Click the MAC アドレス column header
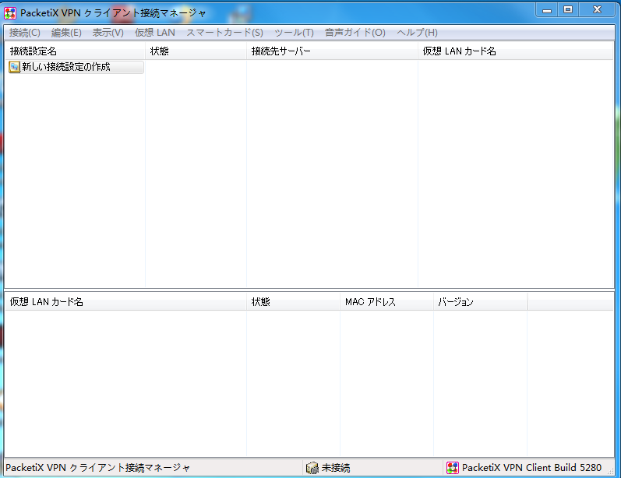The width and height of the screenshot is (621, 478). click(x=386, y=302)
